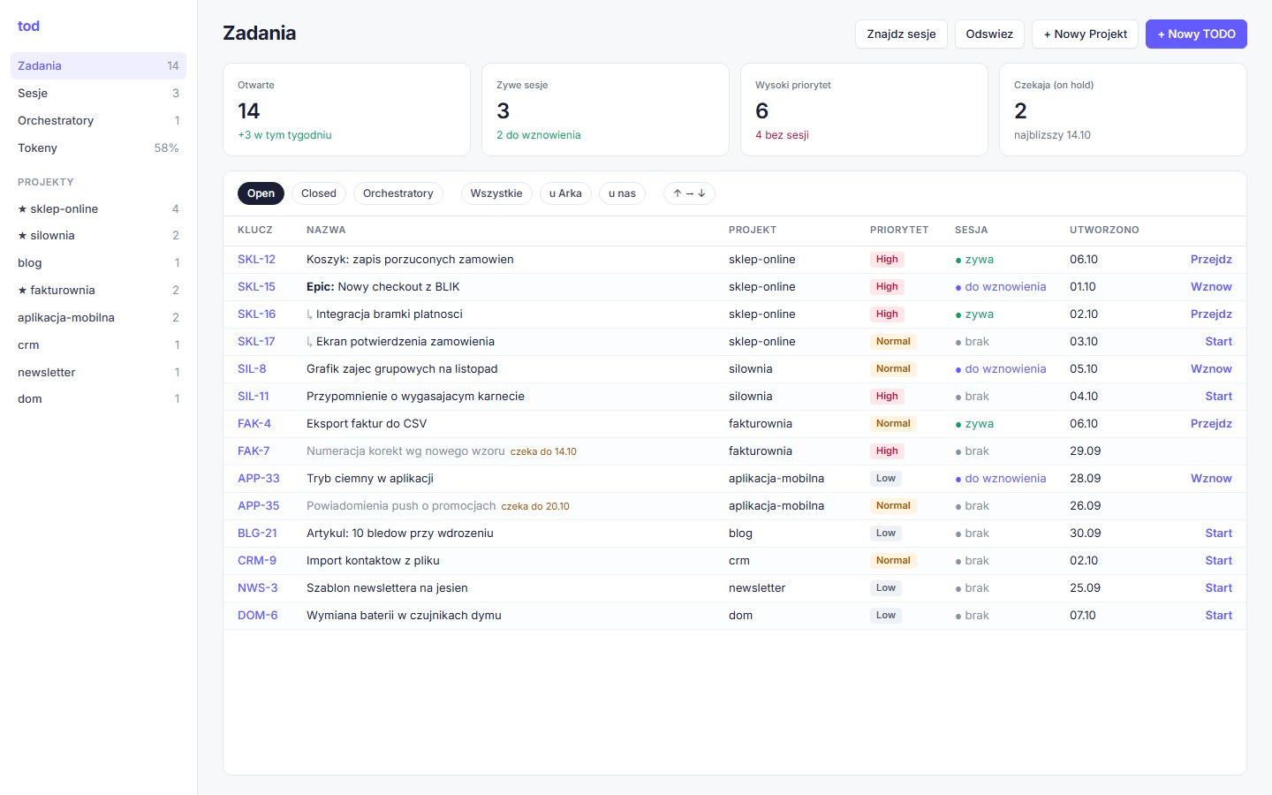Screen dimensions: 1272x795
Task: Click the Znajdz sesje button
Action: tap(901, 34)
